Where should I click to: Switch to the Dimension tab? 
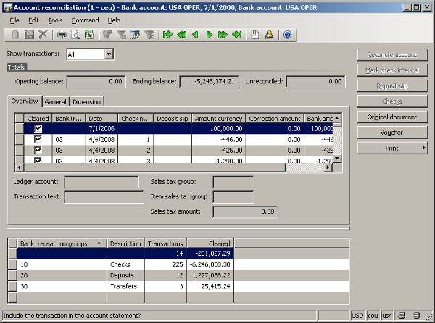pyautogui.click(x=86, y=102)
